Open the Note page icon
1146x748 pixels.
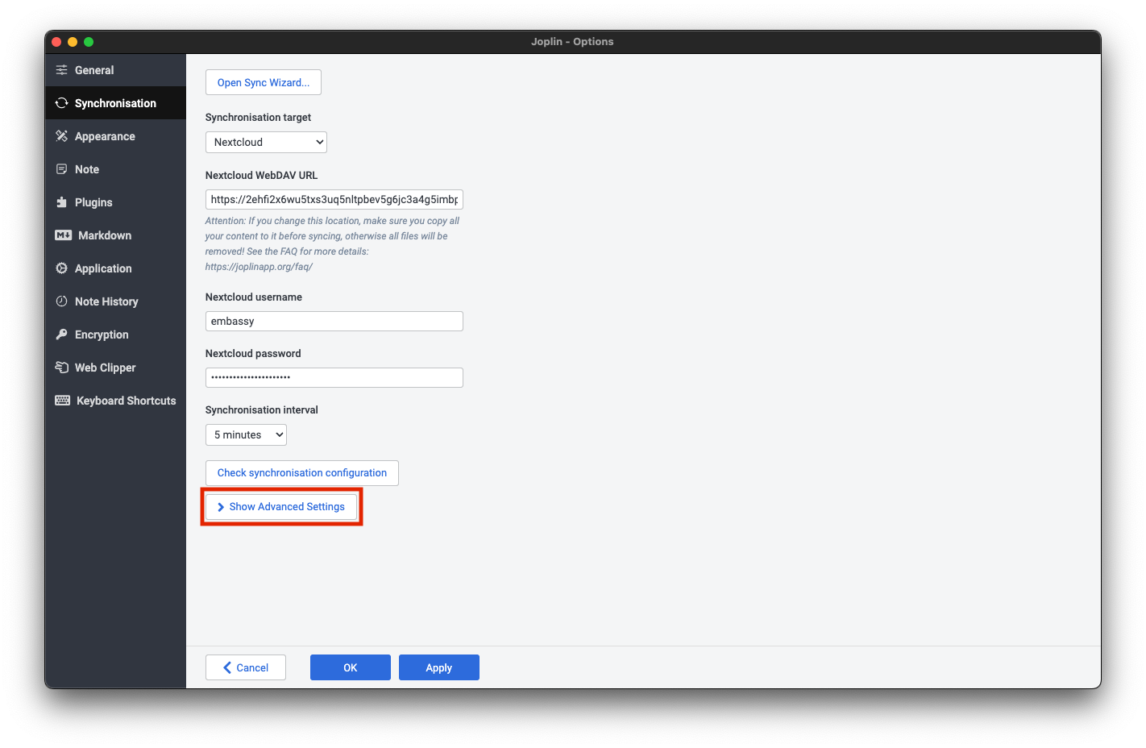pos(62,168)
